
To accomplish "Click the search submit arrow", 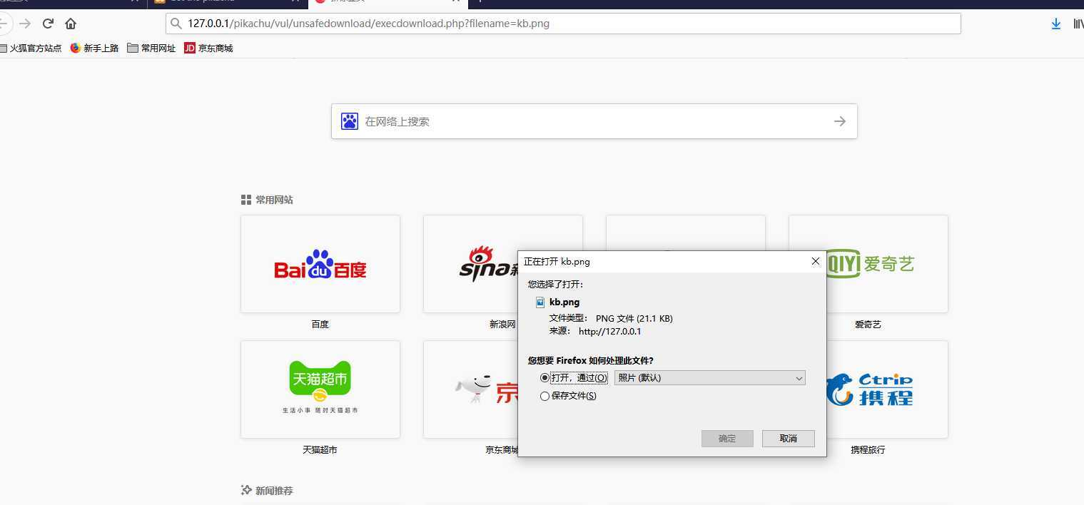I will [840, 121].
